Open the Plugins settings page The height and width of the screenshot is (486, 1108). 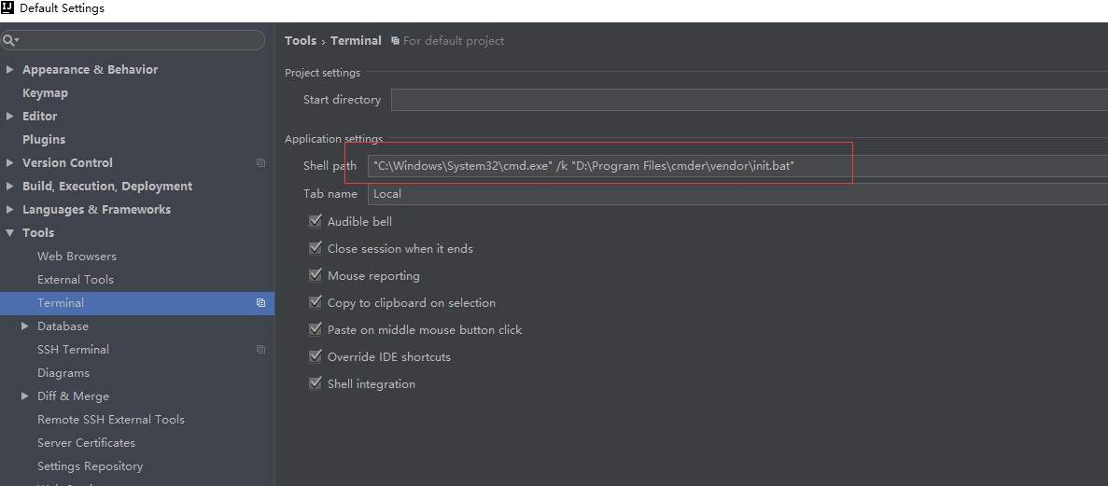pyautogui.click(x=44, y=139)
